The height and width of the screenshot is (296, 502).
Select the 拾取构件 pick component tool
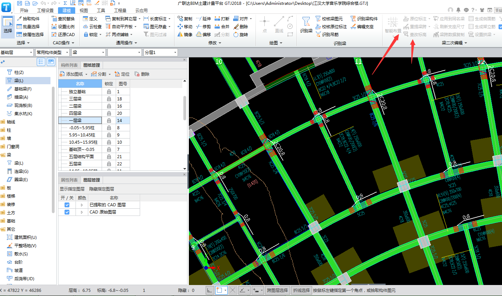point(28,19)
